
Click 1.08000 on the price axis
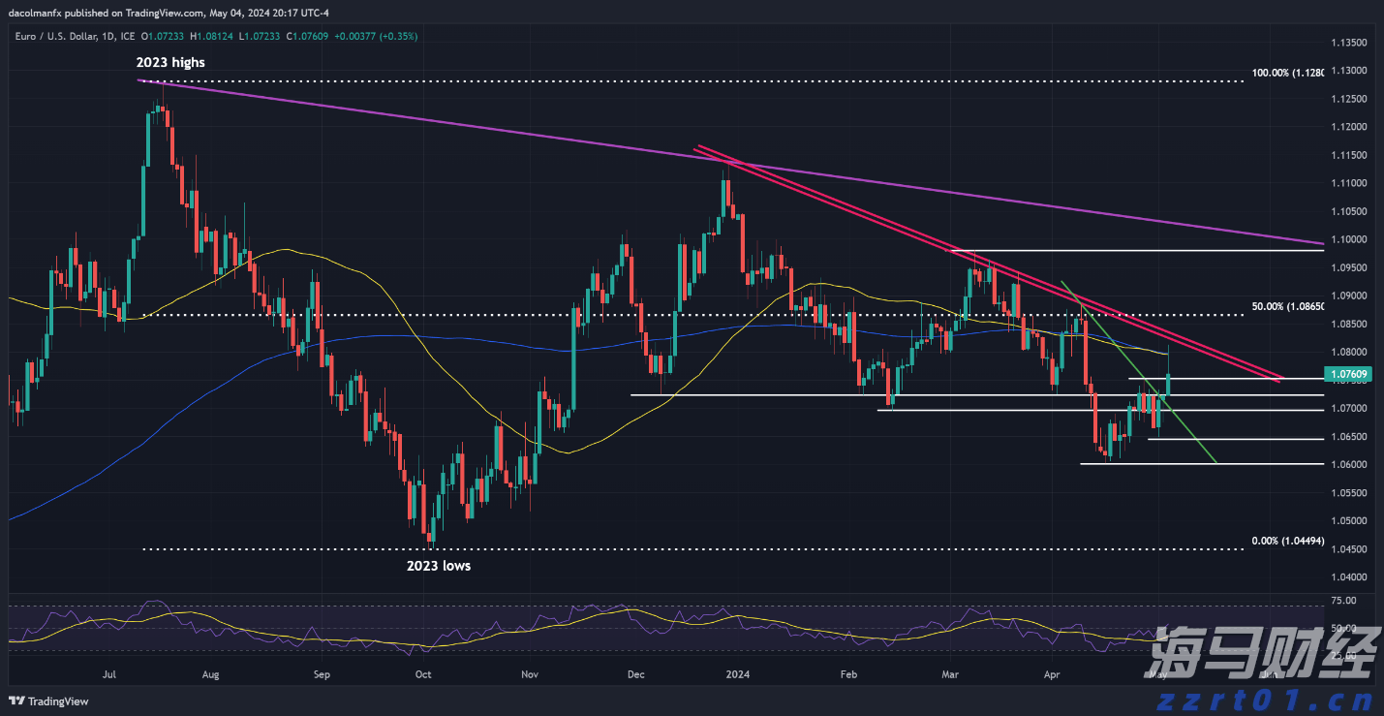click(1348, 353)
